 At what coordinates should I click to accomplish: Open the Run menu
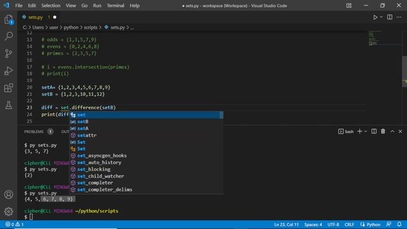(97, 6)
